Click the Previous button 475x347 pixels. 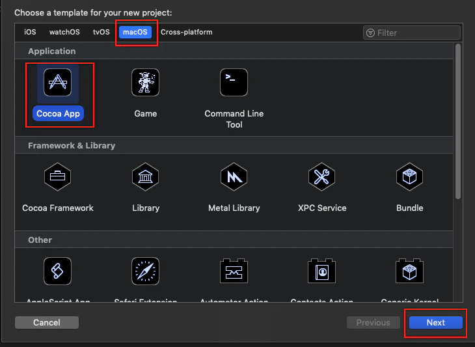pyautogui.click(x=373, y=322)
